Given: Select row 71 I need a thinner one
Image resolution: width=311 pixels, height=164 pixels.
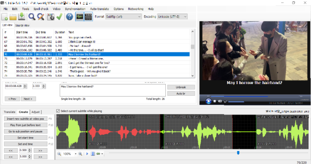Looking at the screenshot, I should [x=97, y=59].
